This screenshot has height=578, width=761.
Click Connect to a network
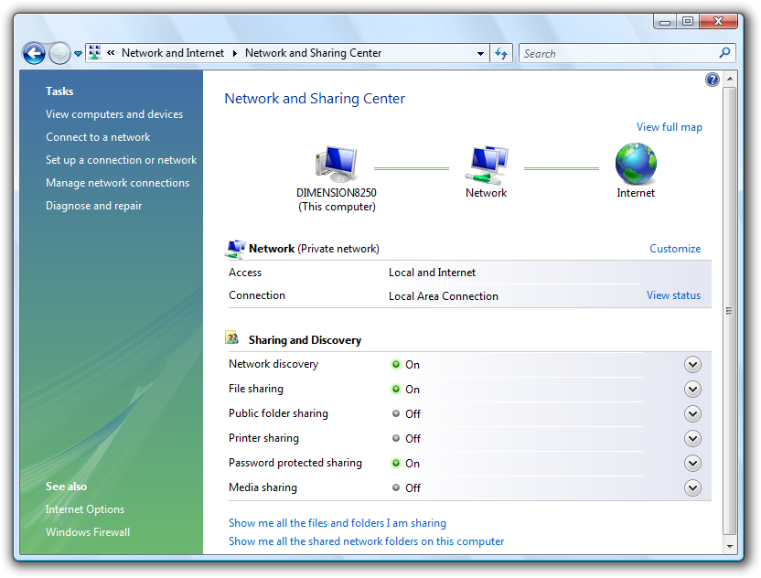tap(98, 137)
